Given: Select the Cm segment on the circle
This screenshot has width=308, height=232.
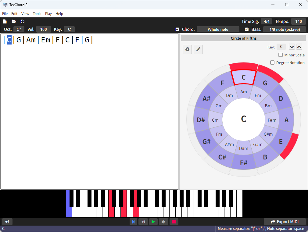Looking at the screenshot, I should tap(215, 120).
